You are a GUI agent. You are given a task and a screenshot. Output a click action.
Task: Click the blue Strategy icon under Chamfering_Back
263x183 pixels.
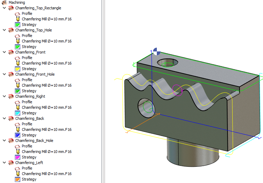coord(18,135)
